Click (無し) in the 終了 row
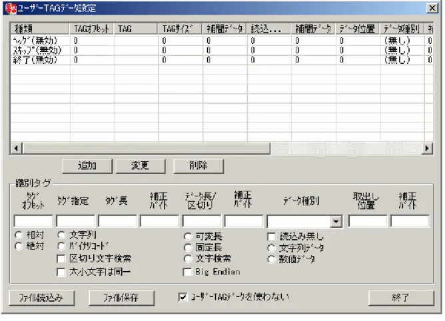445x321 pixels. tap(397, 60)
